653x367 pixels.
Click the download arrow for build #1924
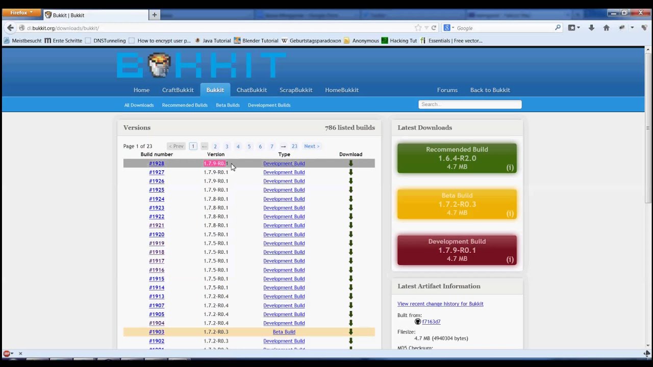(x=350, y=199)
